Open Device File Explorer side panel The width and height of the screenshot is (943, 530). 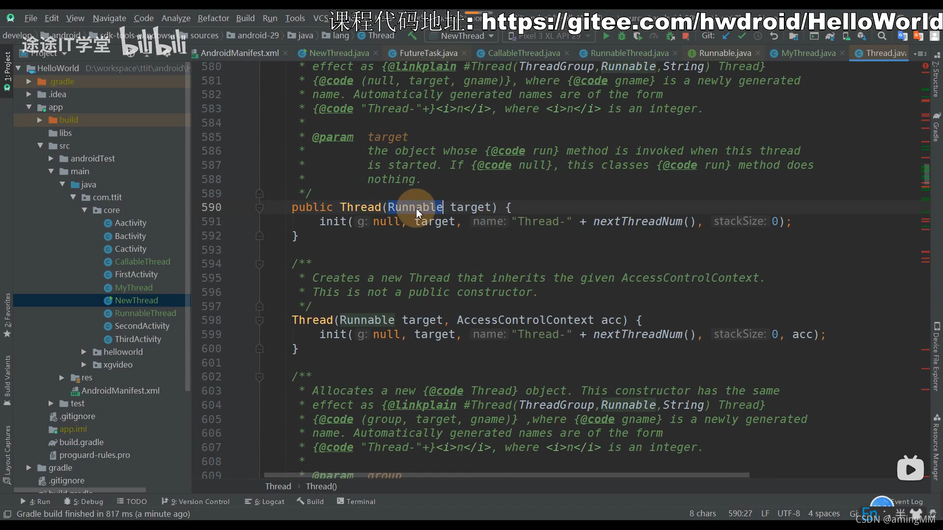[936, 357]
